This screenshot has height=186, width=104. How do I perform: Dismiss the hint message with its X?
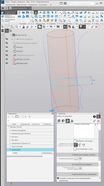[x=99, y=178]
